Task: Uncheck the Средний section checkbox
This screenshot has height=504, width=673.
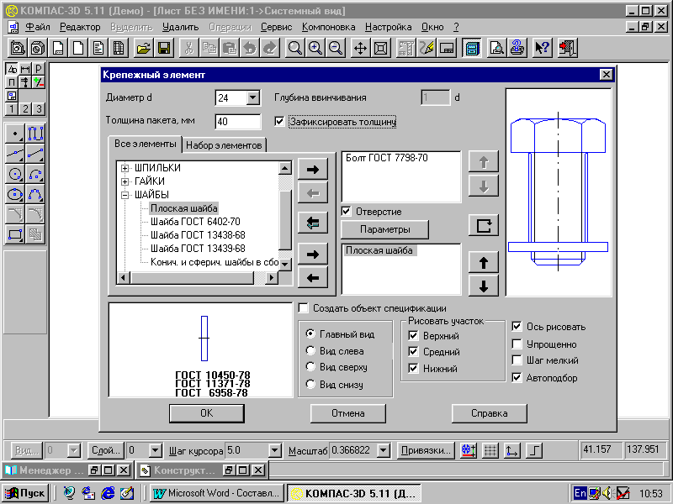Action: [x=413, y=352]
